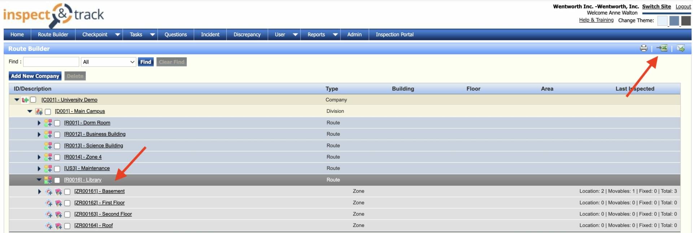Expand the Business Building route

tap(39, 134)
